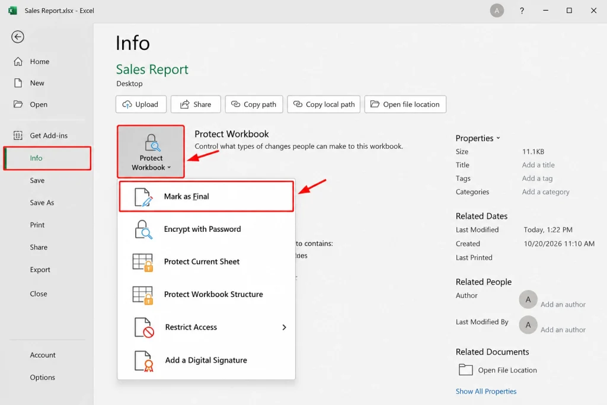Click the Last Modified By avatar circle
This screenshot has height=405, width=607.
pos(528,325)
